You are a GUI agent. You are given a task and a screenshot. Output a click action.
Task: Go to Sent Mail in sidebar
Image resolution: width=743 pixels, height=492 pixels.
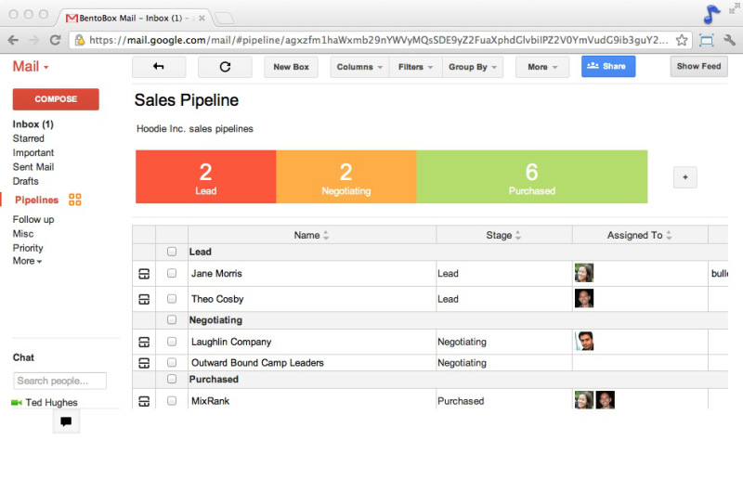coord(33,167)
